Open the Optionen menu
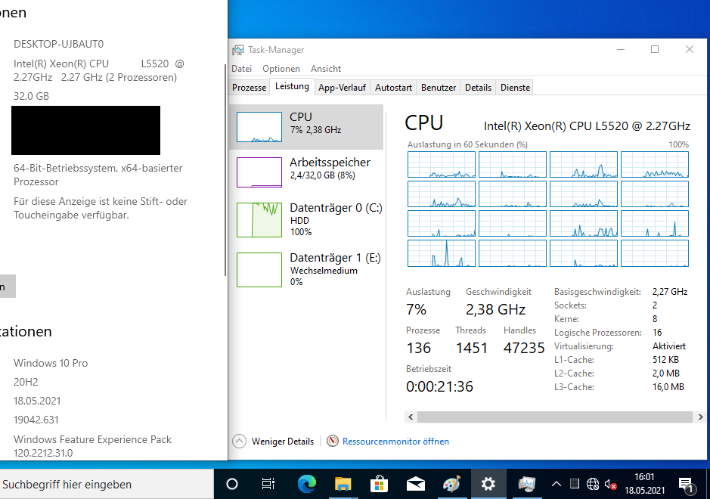This screenshot has height=499, width=710. (x=281, y=69)
